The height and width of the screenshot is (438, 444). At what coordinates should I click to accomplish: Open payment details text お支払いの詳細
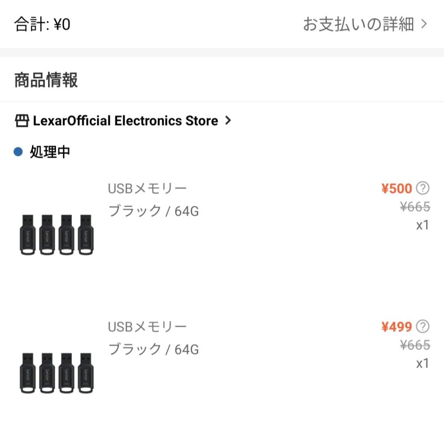click(x=359, y=24)
